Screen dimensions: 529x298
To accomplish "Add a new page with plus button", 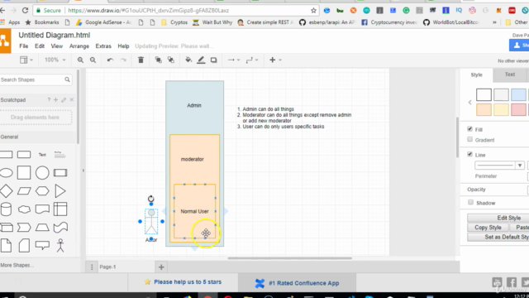I will point(161,267).
